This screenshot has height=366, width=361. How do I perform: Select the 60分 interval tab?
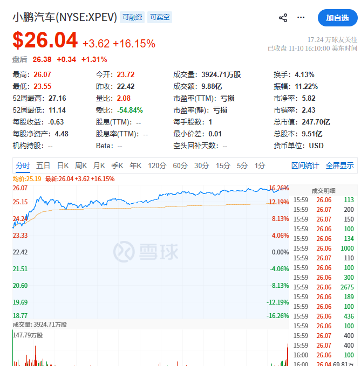tap(180, 165)
